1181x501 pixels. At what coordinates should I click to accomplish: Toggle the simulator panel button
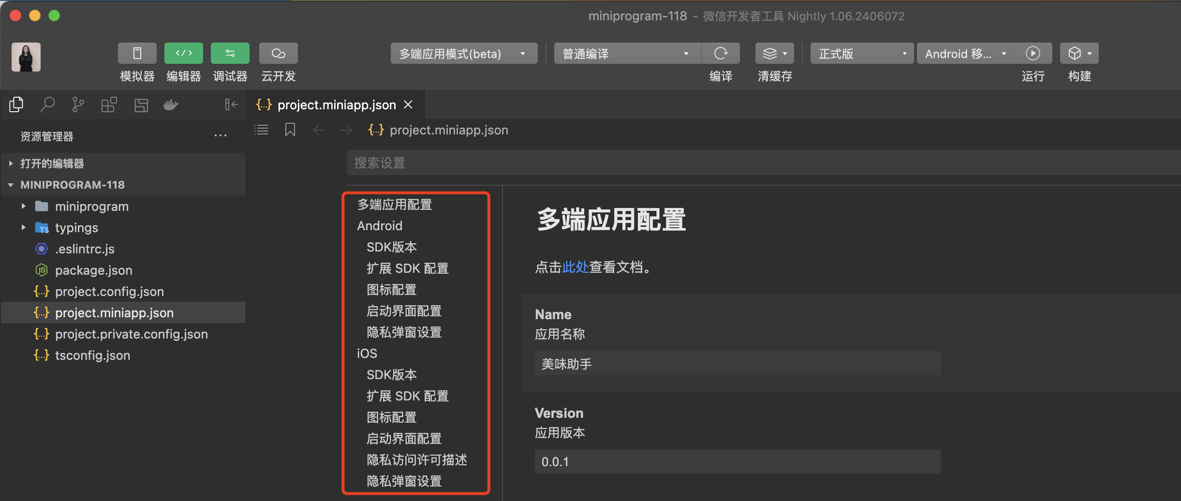pos(137,53)
